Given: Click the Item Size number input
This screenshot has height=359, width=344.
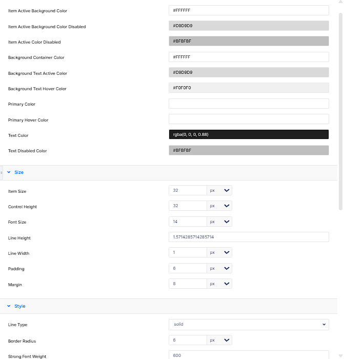Looking at the screenshot, I should [x=188, y=190].
